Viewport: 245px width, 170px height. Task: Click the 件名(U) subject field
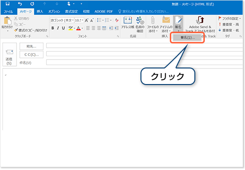tap(144, 62)
